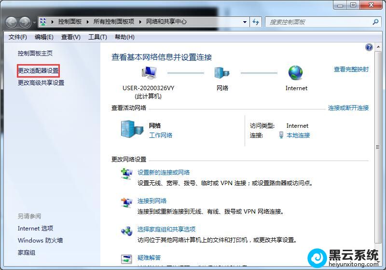386x270 pixels.
Task: Click the set up new connection icon
Action: [126, 175]
